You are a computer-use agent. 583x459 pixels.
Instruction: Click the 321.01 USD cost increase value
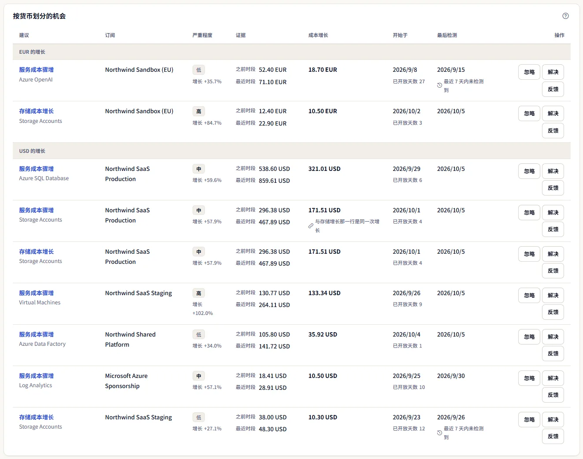324,169
